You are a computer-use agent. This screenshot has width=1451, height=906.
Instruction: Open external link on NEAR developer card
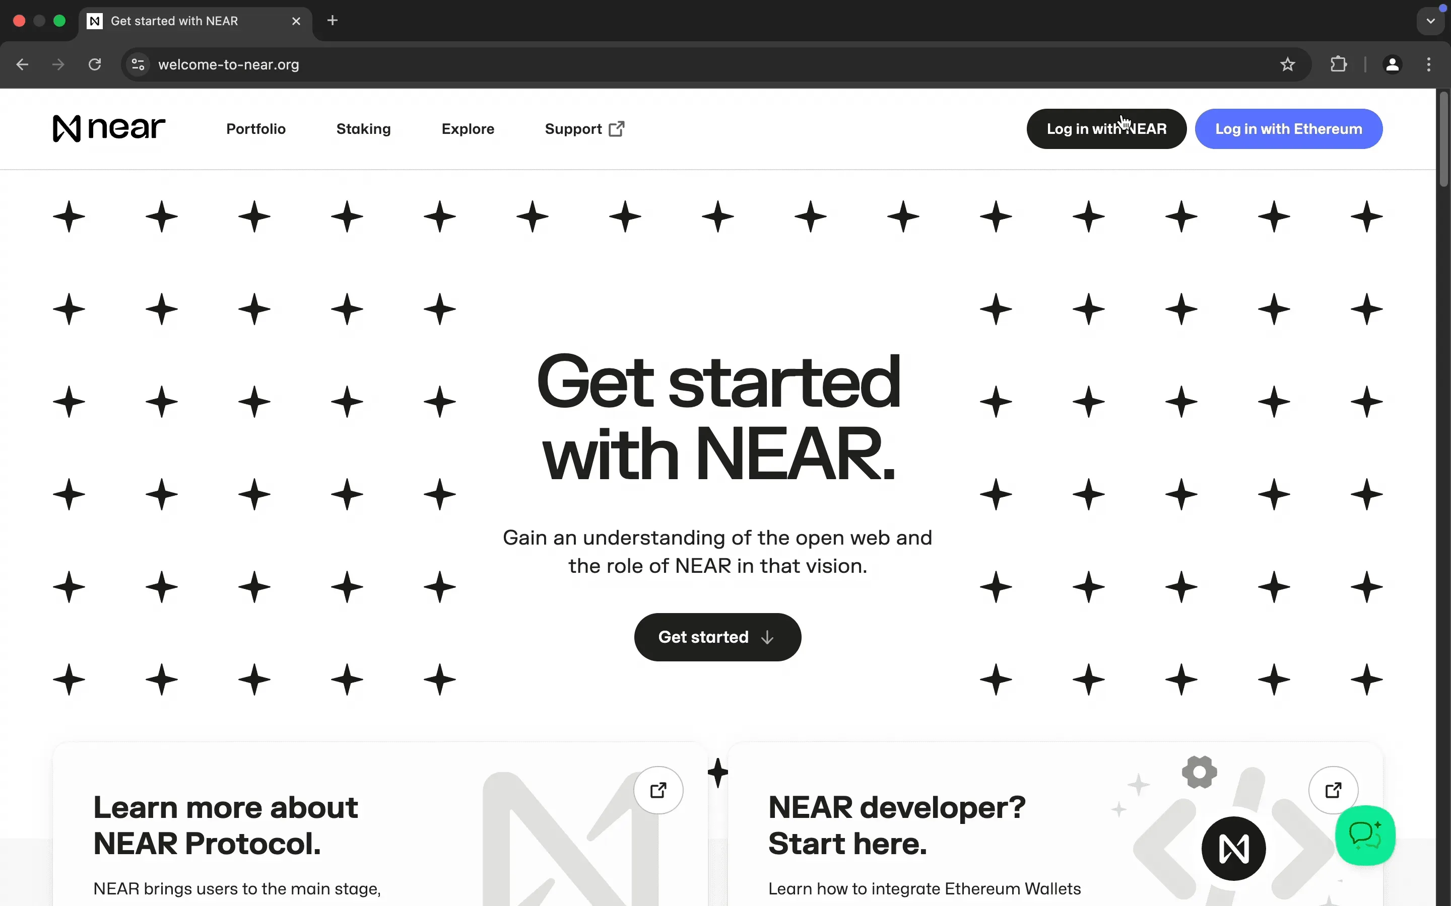1334,790
